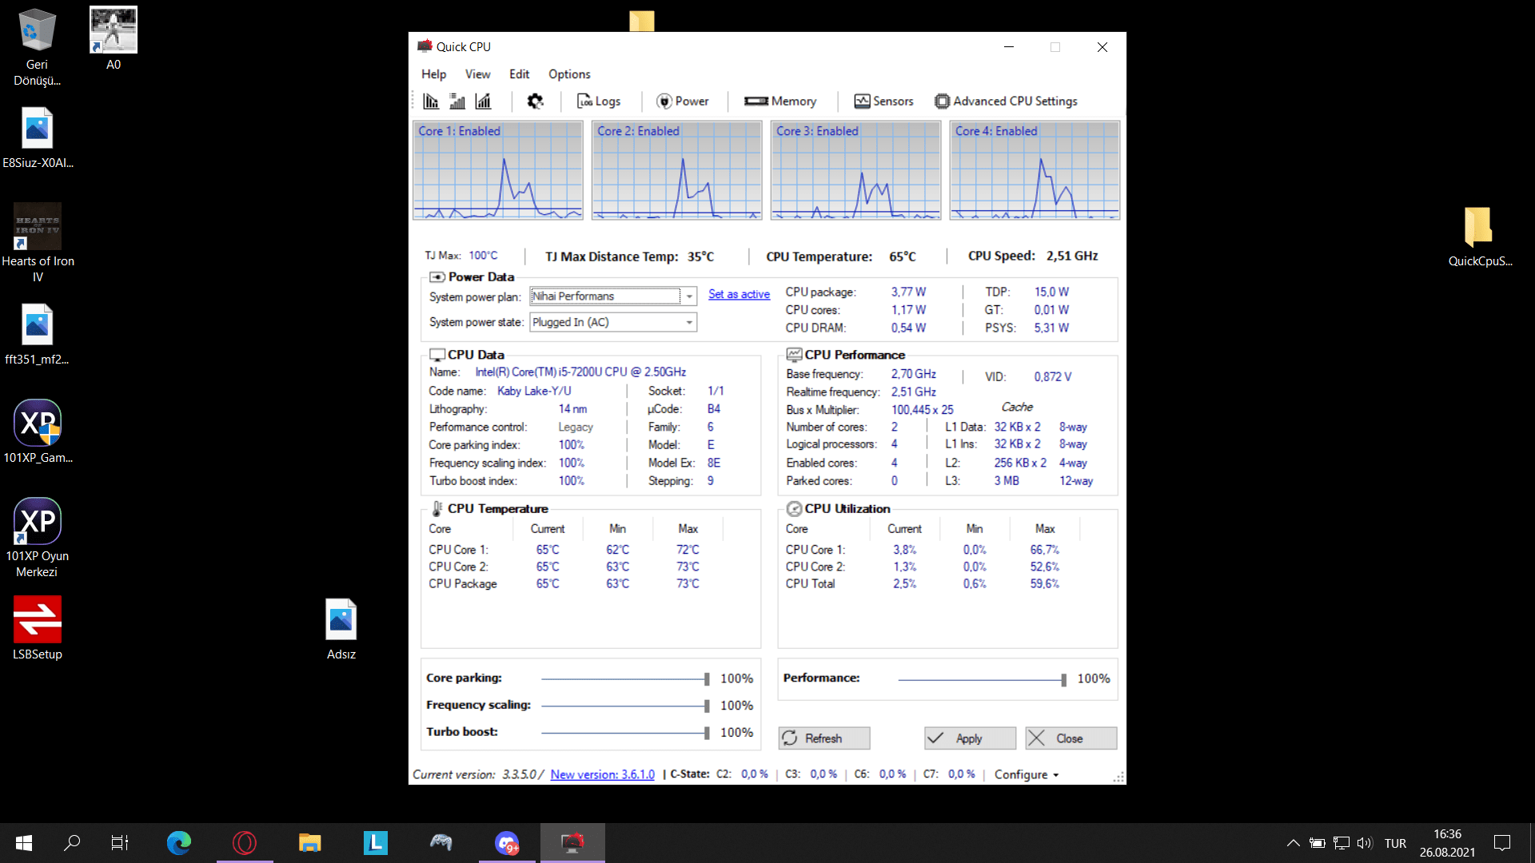
Task: Open the Logs toolbar button
Action: coord(599,101)
